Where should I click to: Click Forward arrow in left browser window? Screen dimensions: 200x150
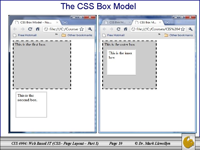(22, 29)
